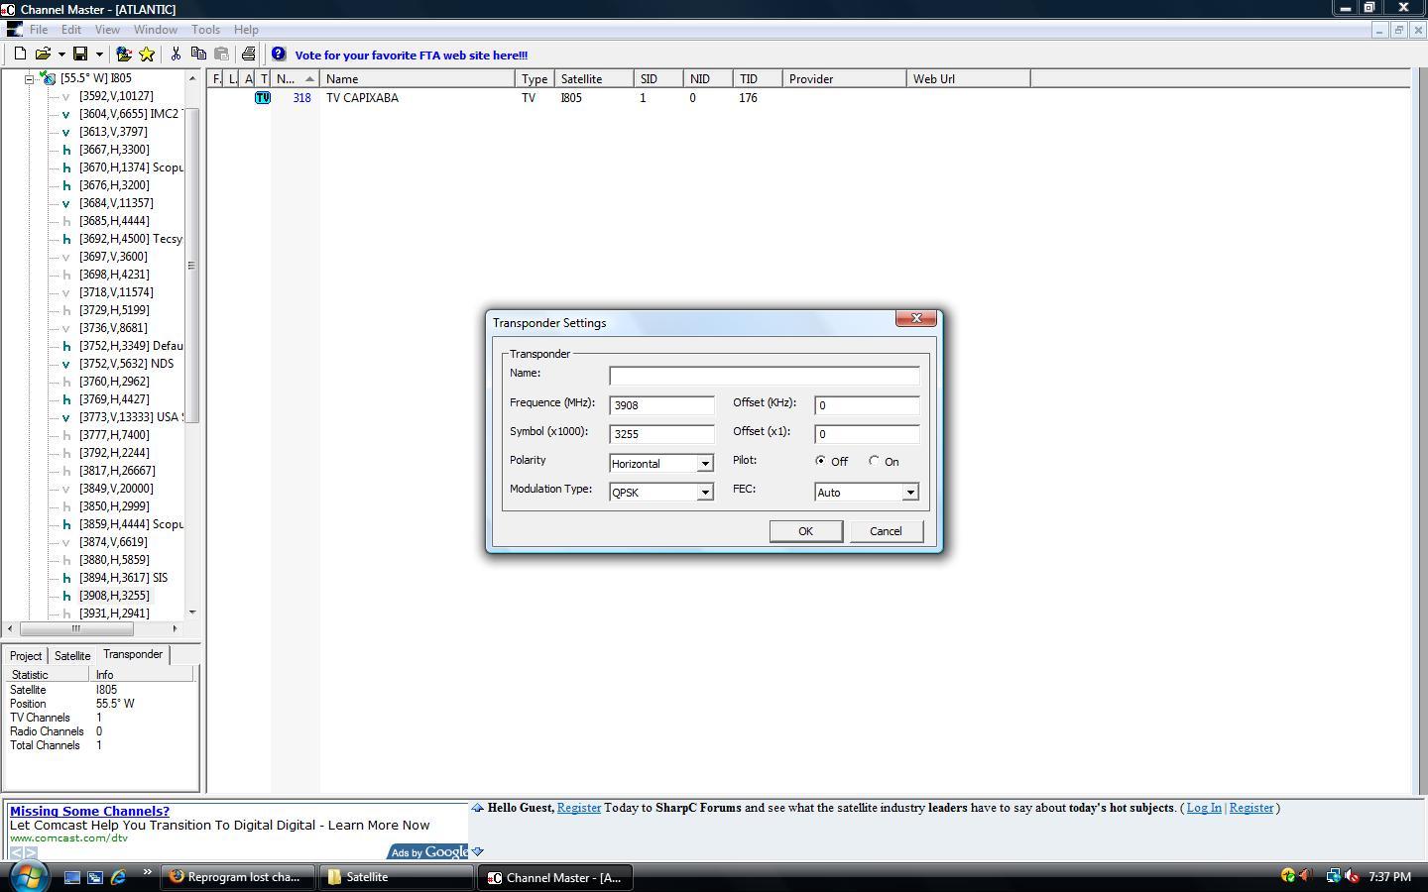The image size is (1428, 892).
Task: Open the FEC dropdown
Action: point(909,493)
